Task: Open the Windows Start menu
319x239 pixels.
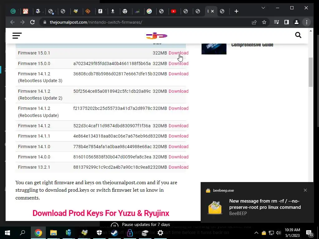Action: [x=7, y=233]
